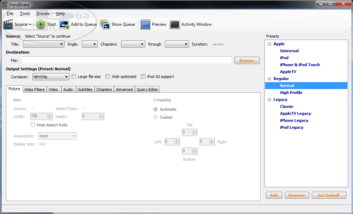Screen dimensions: 353x214
Task: Open the Container format dropdown
Action: click(x=51, y=77)
